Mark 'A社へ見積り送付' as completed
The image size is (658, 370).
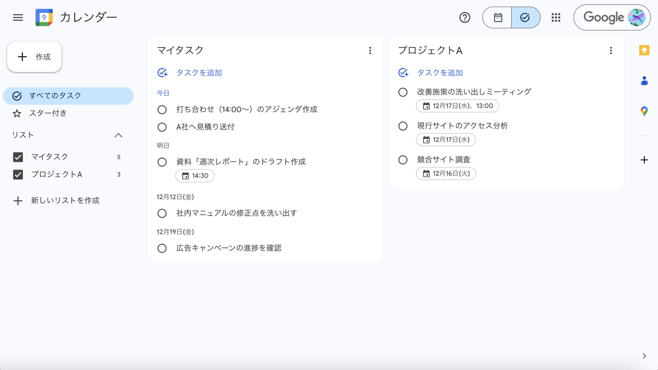pyautogui.click(x=162, y=127)
